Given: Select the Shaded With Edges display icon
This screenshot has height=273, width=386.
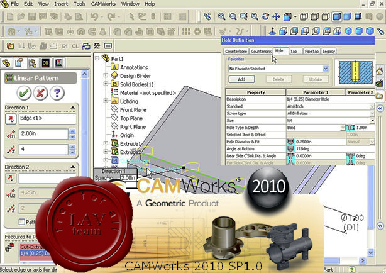Looking at the screenshot, I should 336,16.
